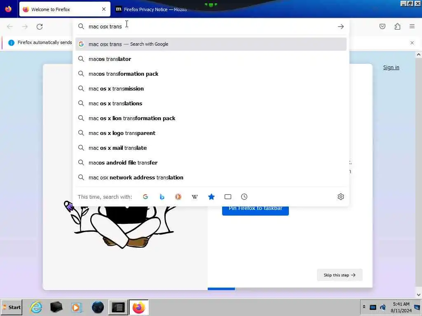Click the volume speaker tray icon
The height and width of the screenshot is (316, 422).
[x=383, y=307]
